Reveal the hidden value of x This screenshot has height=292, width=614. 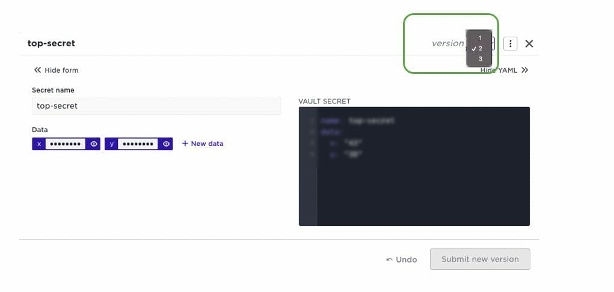(94, 144)
